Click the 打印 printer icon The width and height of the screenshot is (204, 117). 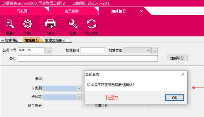pos(50,24)
